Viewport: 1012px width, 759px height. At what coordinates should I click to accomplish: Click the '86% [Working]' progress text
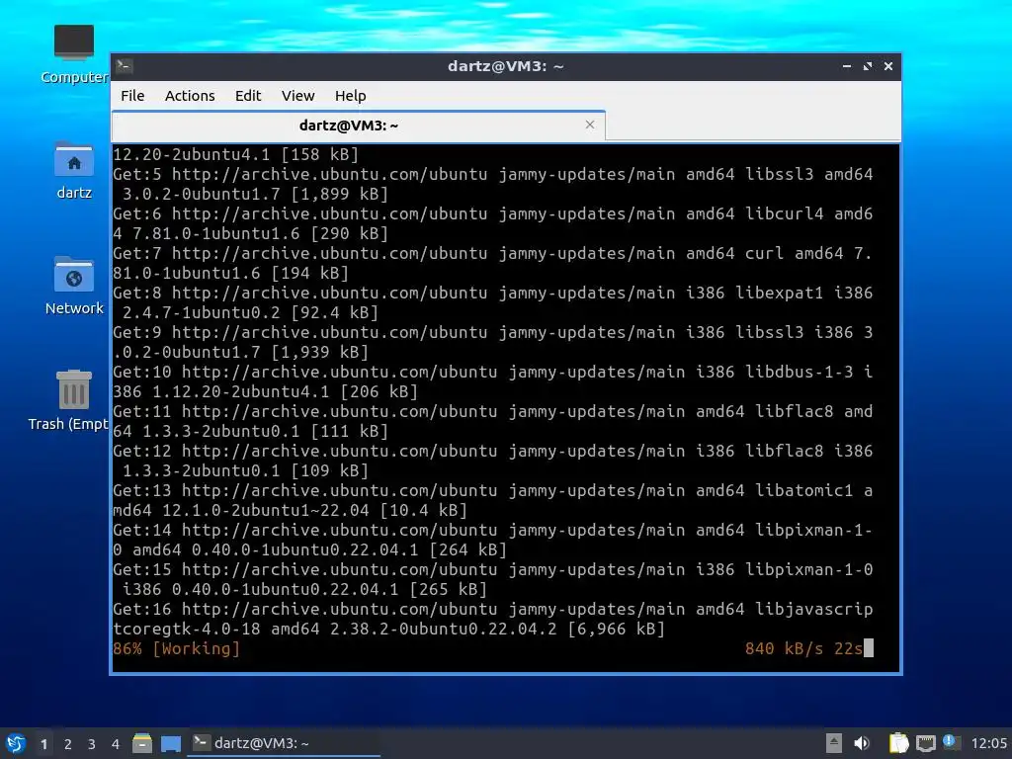click(176, 648)
